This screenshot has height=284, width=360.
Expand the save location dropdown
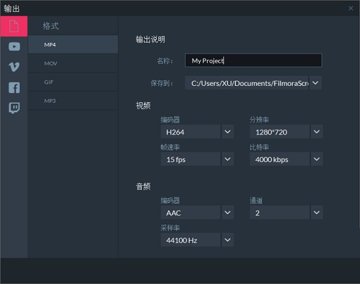(316, 83)
